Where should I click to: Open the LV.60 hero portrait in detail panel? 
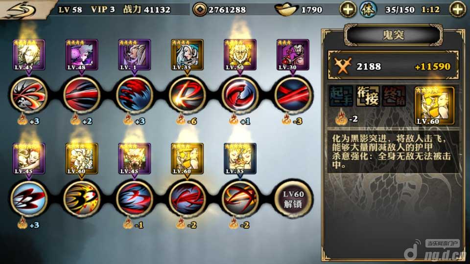[434, 106]
